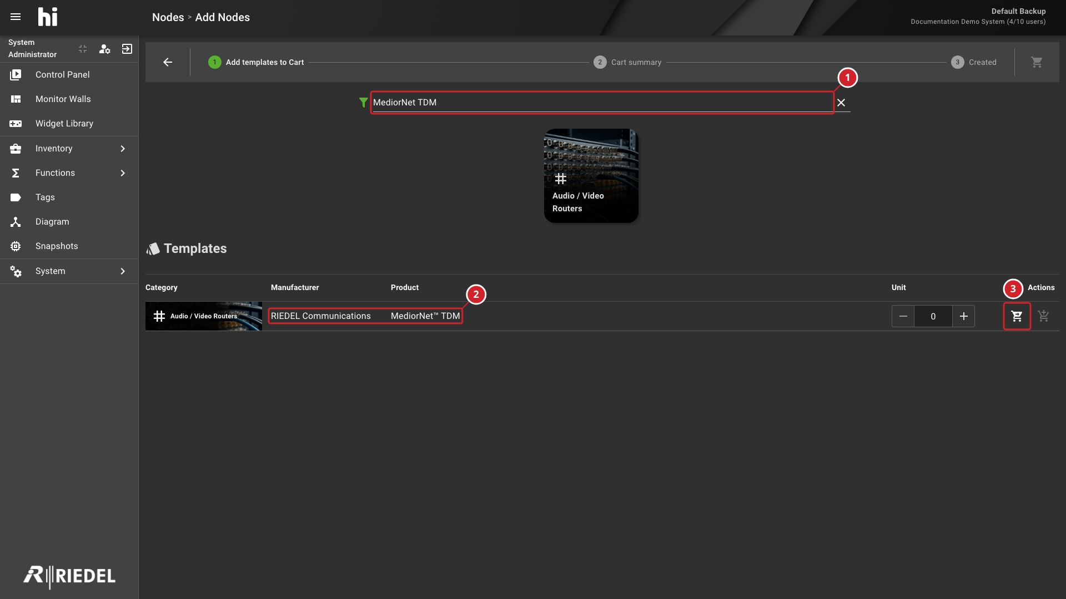Click the Product column header
Image resolution: width=1066 pixels, height=599 pixels.
tap(405, 287)
